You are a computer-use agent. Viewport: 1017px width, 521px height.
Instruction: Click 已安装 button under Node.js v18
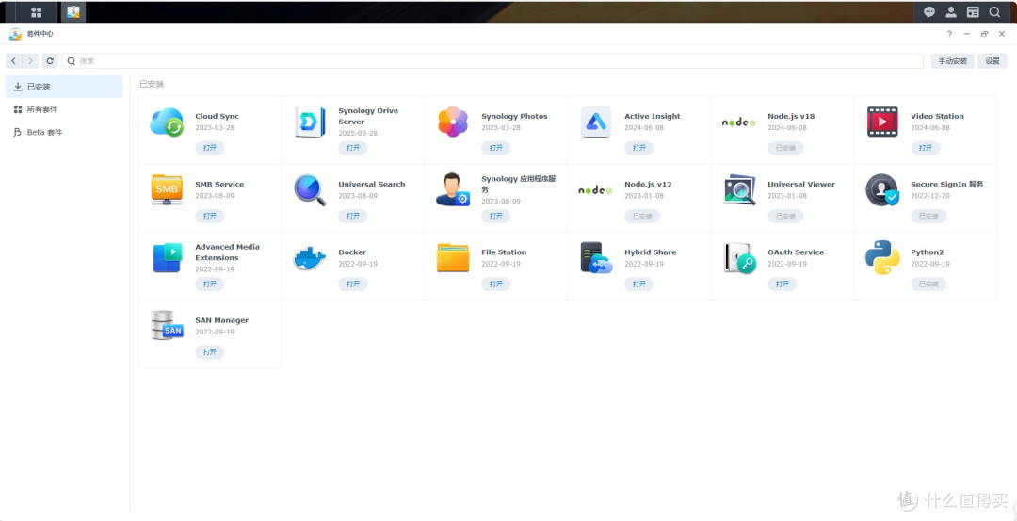[x=785, y=148]
